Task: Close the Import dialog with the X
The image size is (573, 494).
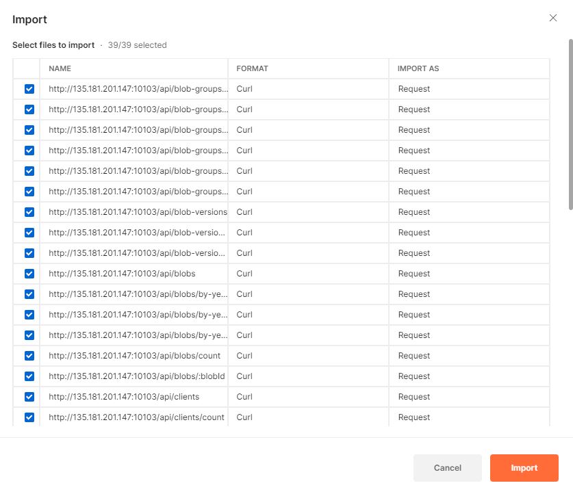Action: 553,18
